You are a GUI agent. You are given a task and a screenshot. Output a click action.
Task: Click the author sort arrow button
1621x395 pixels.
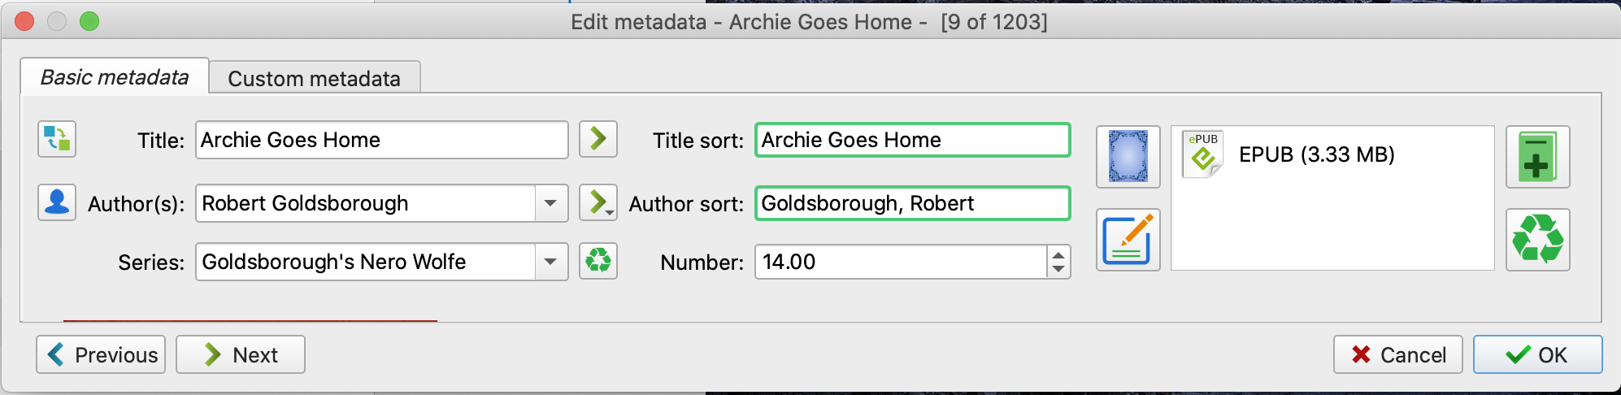tap(598, 202)
